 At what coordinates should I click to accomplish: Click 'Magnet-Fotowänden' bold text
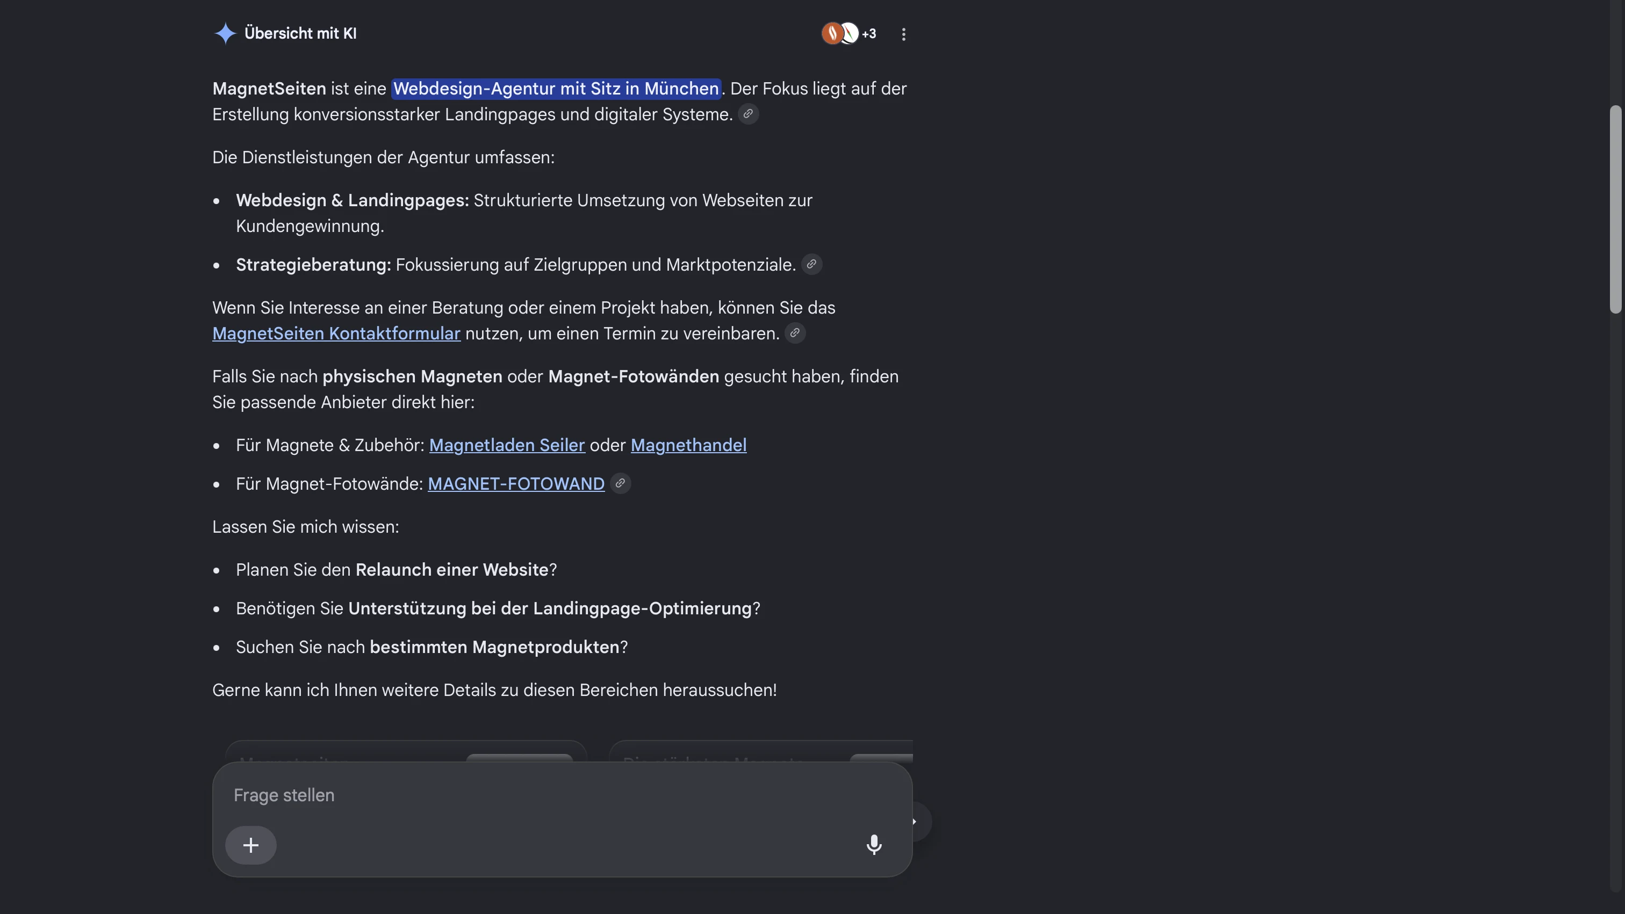634,376
